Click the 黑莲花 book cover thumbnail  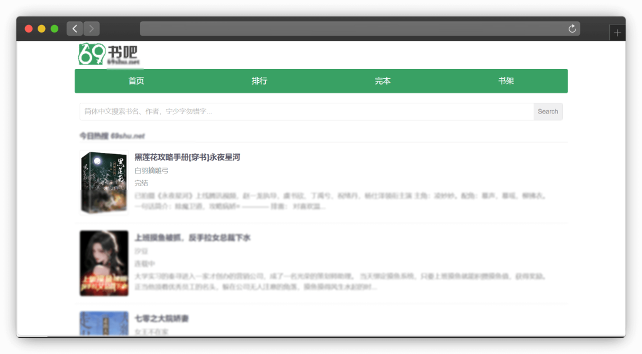104,182
